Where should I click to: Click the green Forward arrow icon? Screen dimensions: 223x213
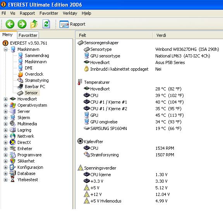coord(22,24)
